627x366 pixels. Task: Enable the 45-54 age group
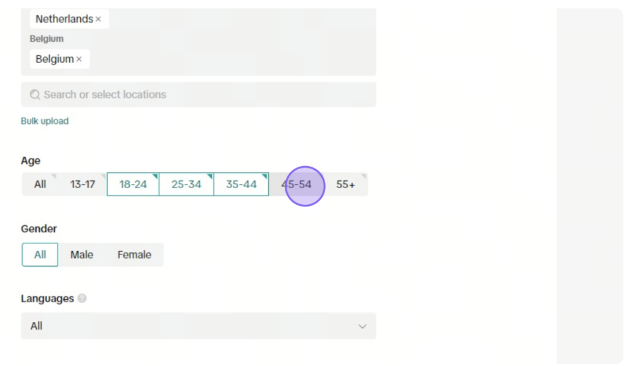tap(296, 184)
